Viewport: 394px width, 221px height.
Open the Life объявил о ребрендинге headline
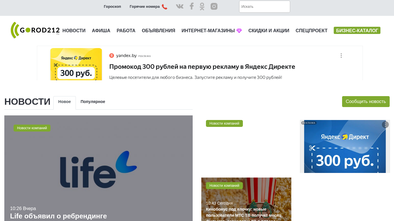click(x=59, y=216)
